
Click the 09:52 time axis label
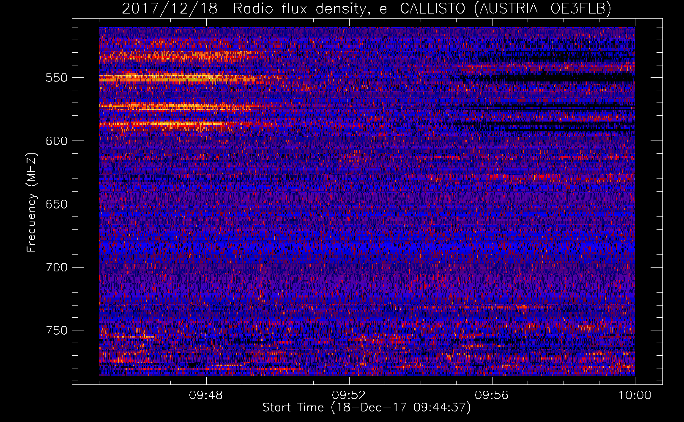[x=349, y=395]
